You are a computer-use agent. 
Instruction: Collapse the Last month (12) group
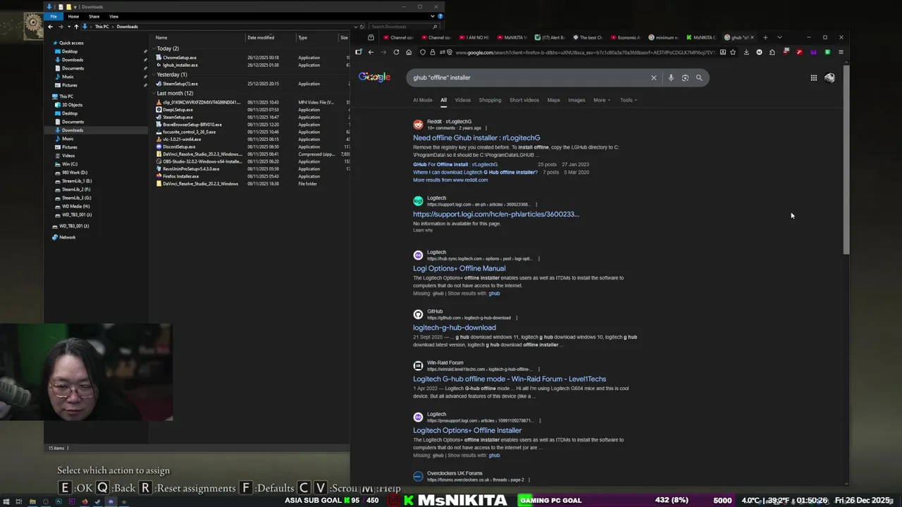(154, 93)
